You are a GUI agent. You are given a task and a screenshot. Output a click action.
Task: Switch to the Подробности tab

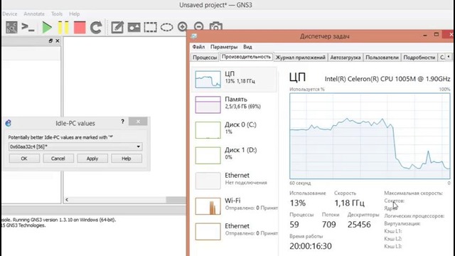419,58
